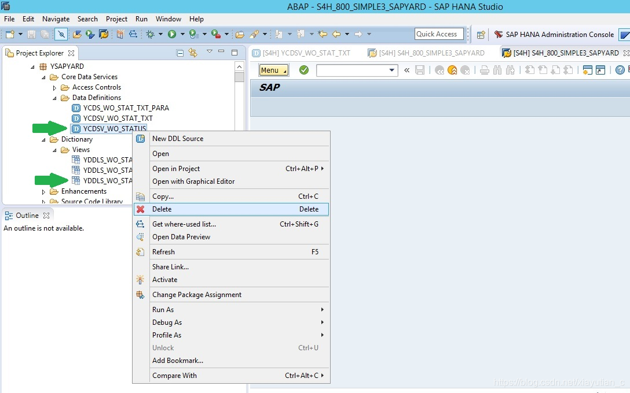Open the External Tools dropdown arrow
The width and height of the screenshot is (630, 393).
coord(226,35)
